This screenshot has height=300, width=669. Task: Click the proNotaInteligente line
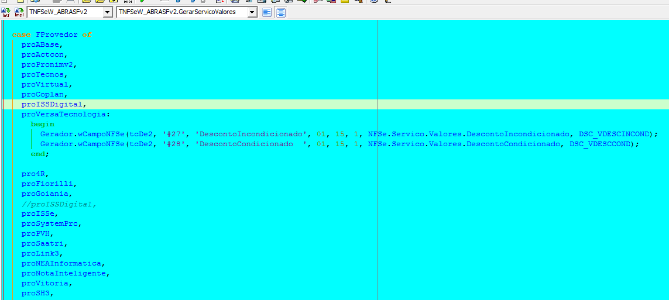[66, 274]
